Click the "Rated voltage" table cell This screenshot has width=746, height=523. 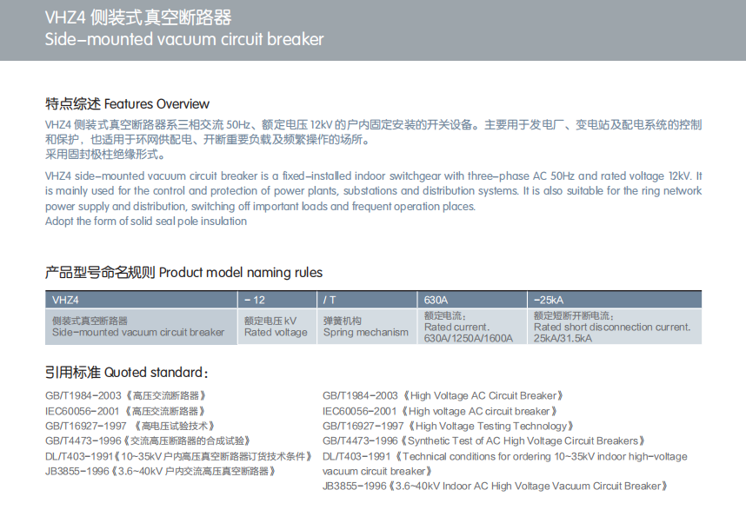click(276, 331)
